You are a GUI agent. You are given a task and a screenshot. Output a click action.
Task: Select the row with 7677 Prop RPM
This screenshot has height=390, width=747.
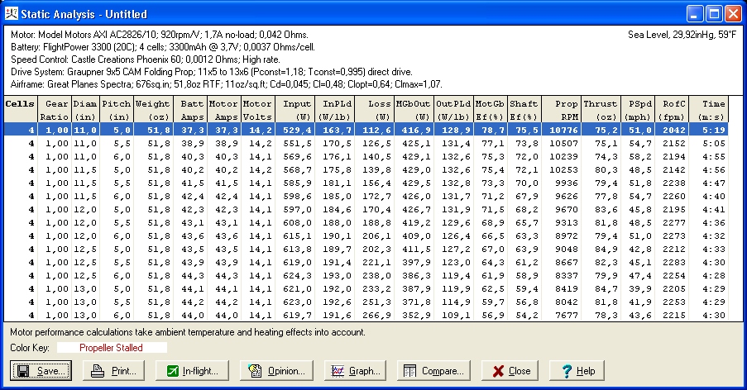tap(372, 315)
